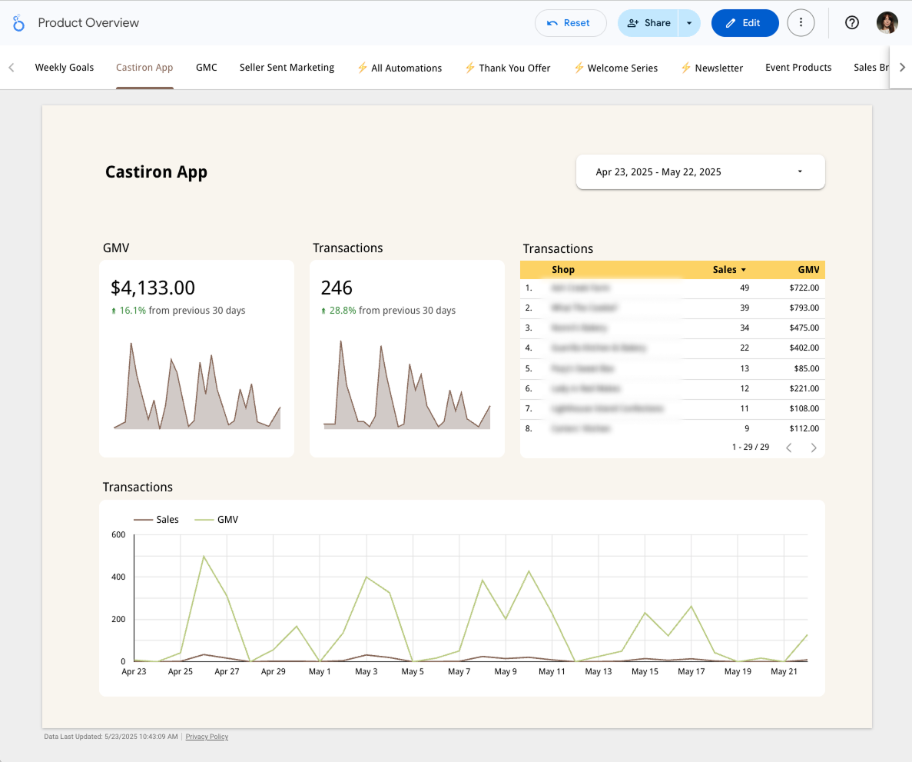Open the date range dropdown Apr 23 - May 22
The image size is (912, 762).
(x=700, y=171)
